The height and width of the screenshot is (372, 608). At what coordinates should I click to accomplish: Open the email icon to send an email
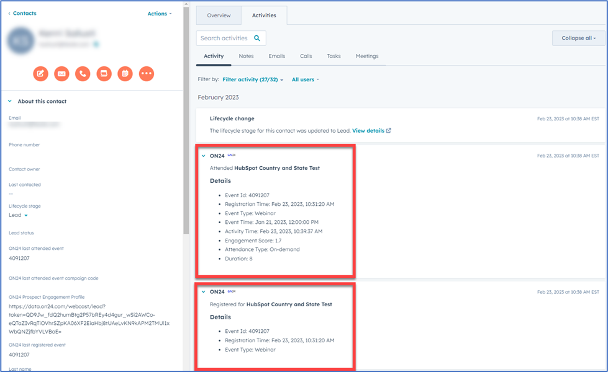tap(61, 74)
